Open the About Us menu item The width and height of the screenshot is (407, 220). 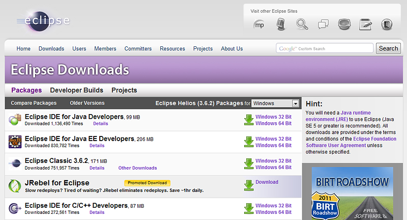[x=232, y=48]
